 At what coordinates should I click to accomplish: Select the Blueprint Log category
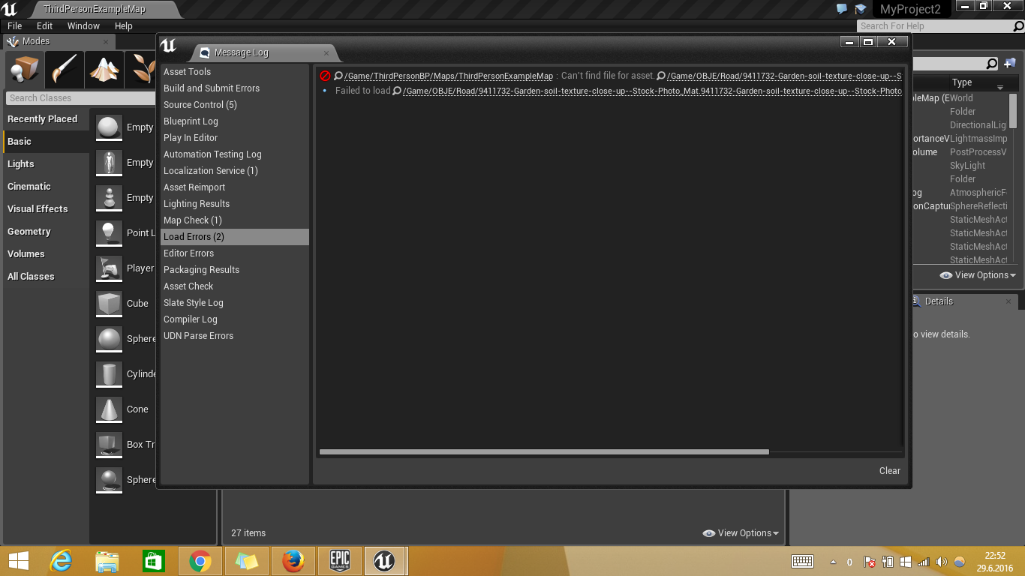[234, 121]
